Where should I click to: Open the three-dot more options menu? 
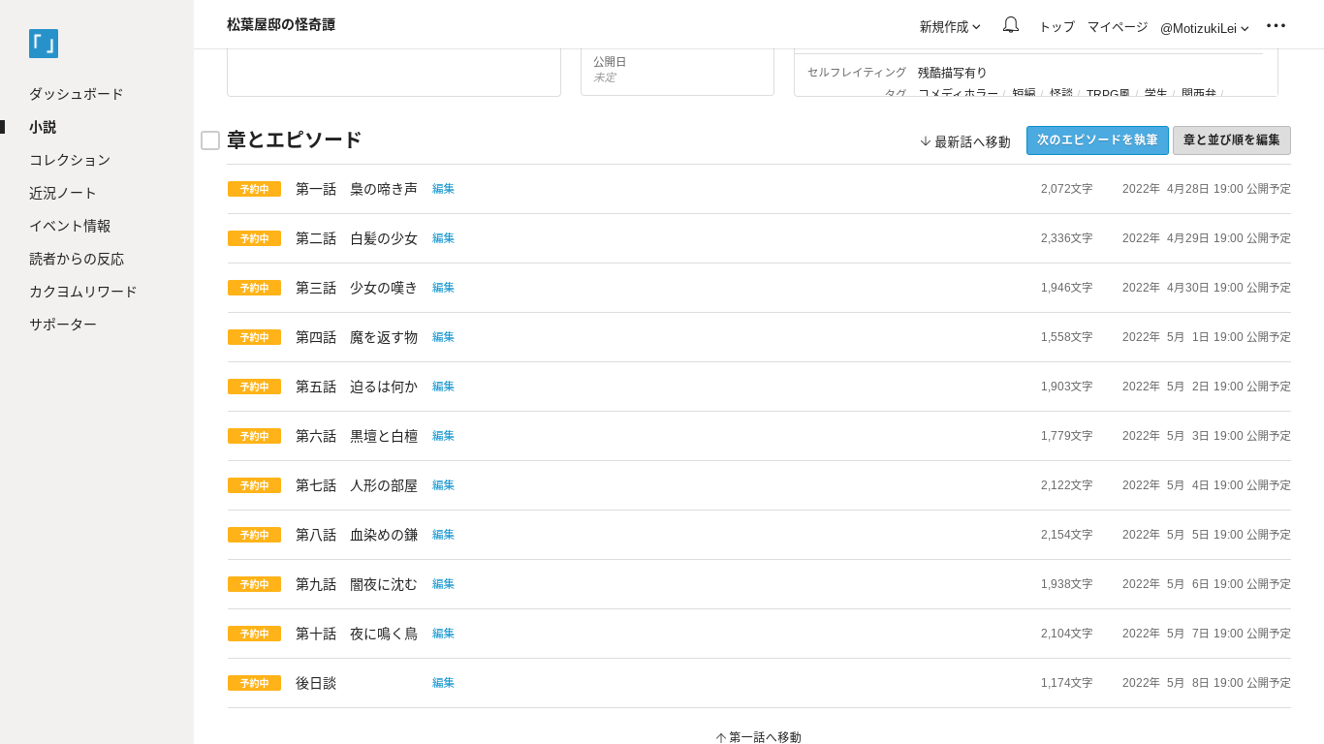(x=1276, y=26)
